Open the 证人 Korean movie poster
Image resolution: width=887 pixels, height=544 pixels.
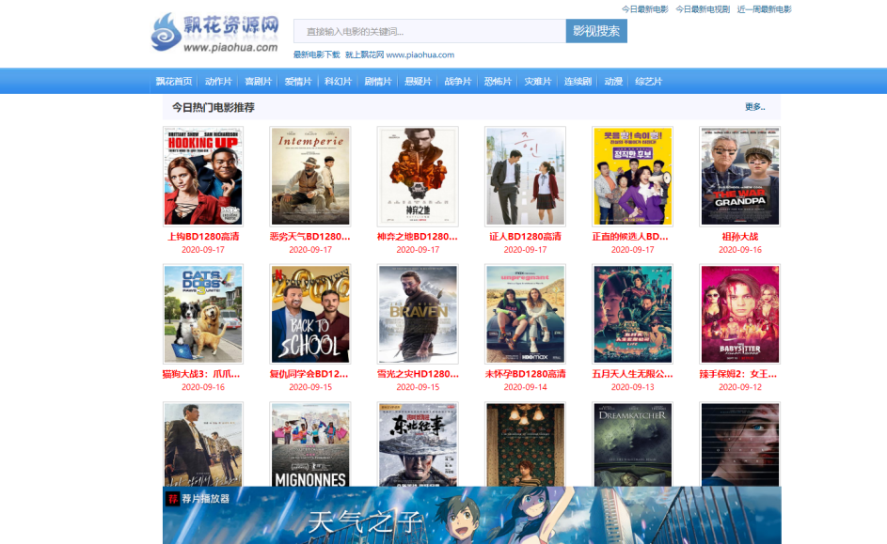coord(525,177)
